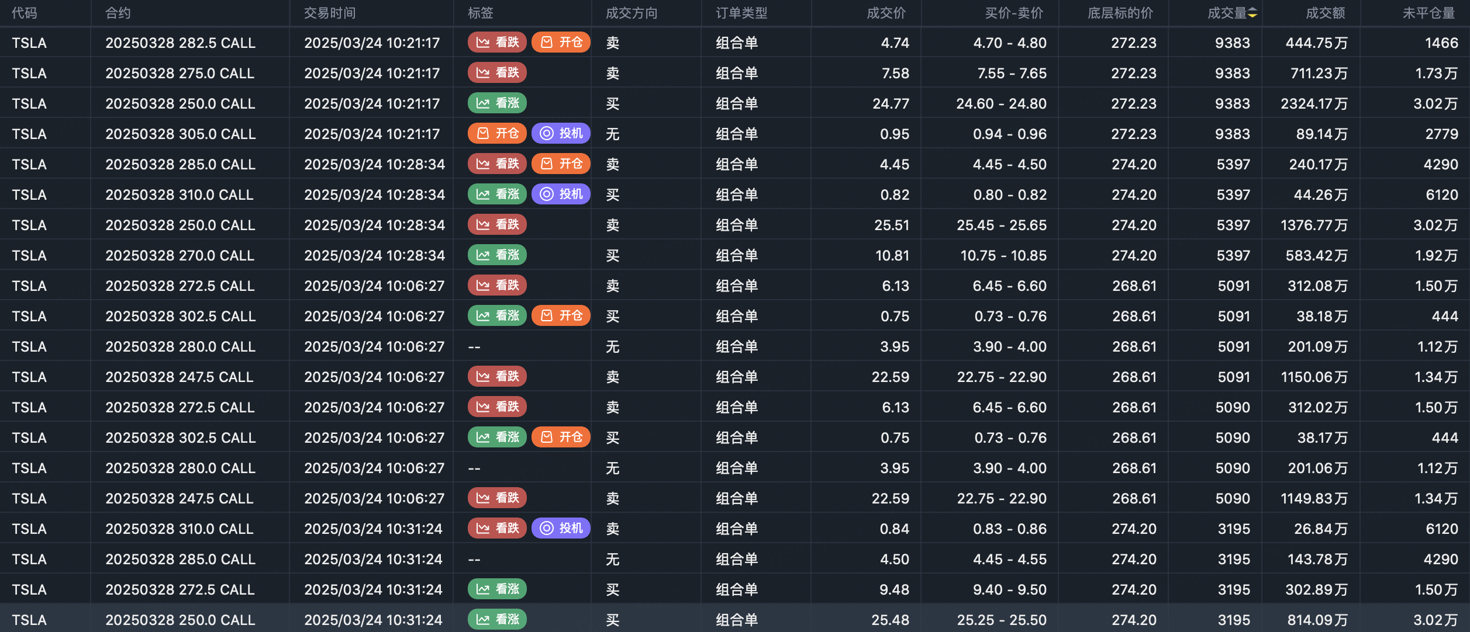Click 投机 tag on 305.0 CALL row
This screenshot has width=1470, height=632.
561,134
